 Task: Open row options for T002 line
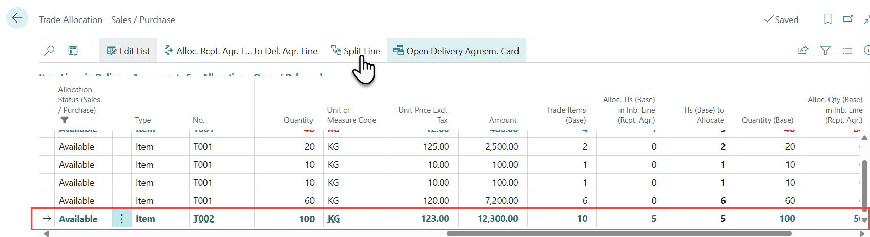(122, 219)
